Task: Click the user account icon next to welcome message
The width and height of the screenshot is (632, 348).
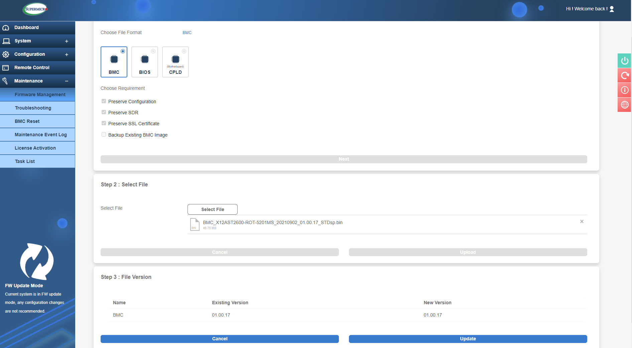Action: click(612, 9)
